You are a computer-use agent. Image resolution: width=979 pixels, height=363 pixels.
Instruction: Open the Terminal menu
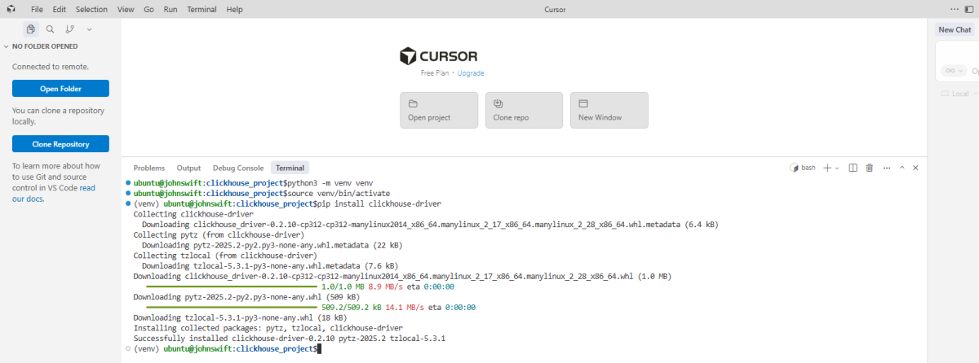click(x=202, y=9)
